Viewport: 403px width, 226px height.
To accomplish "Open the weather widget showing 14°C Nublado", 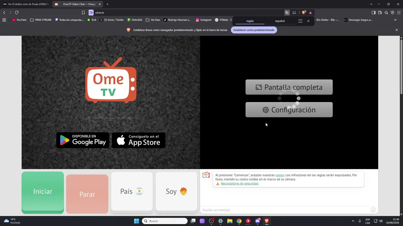I will coord(12,221).
